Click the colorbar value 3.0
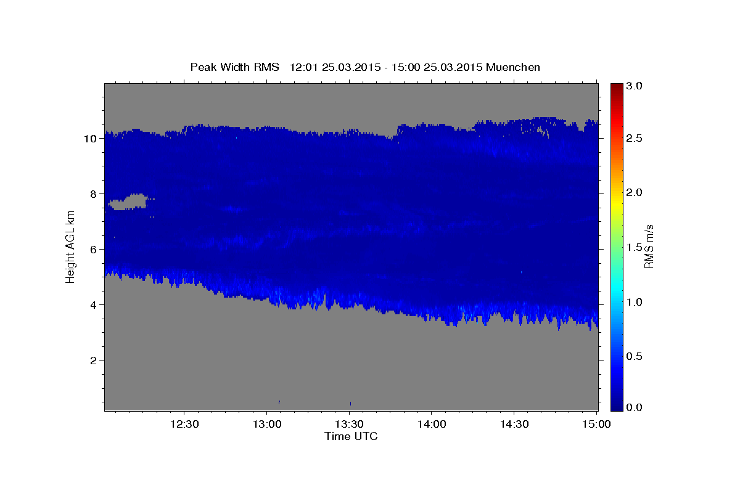This screenshot has height=493, width=740. 635,86
